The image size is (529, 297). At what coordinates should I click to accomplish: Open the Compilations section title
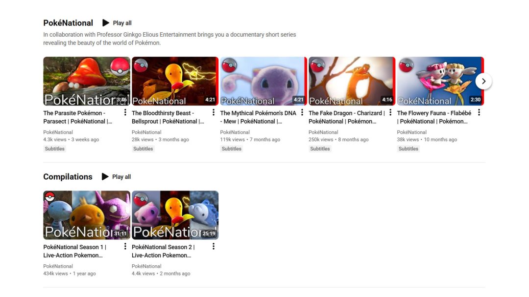[68, 177]
